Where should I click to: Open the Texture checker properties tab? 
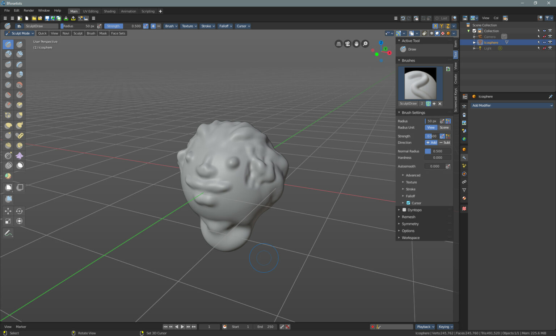pyautogui.click(x=464, y=209)
